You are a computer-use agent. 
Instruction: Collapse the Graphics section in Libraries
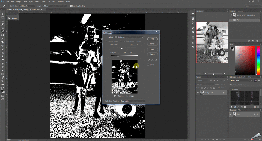(231, 89)
